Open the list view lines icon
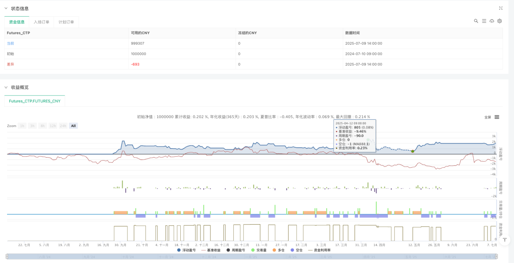Image resolution: width=514 pixels, height=263 pixels. [484, 21]
